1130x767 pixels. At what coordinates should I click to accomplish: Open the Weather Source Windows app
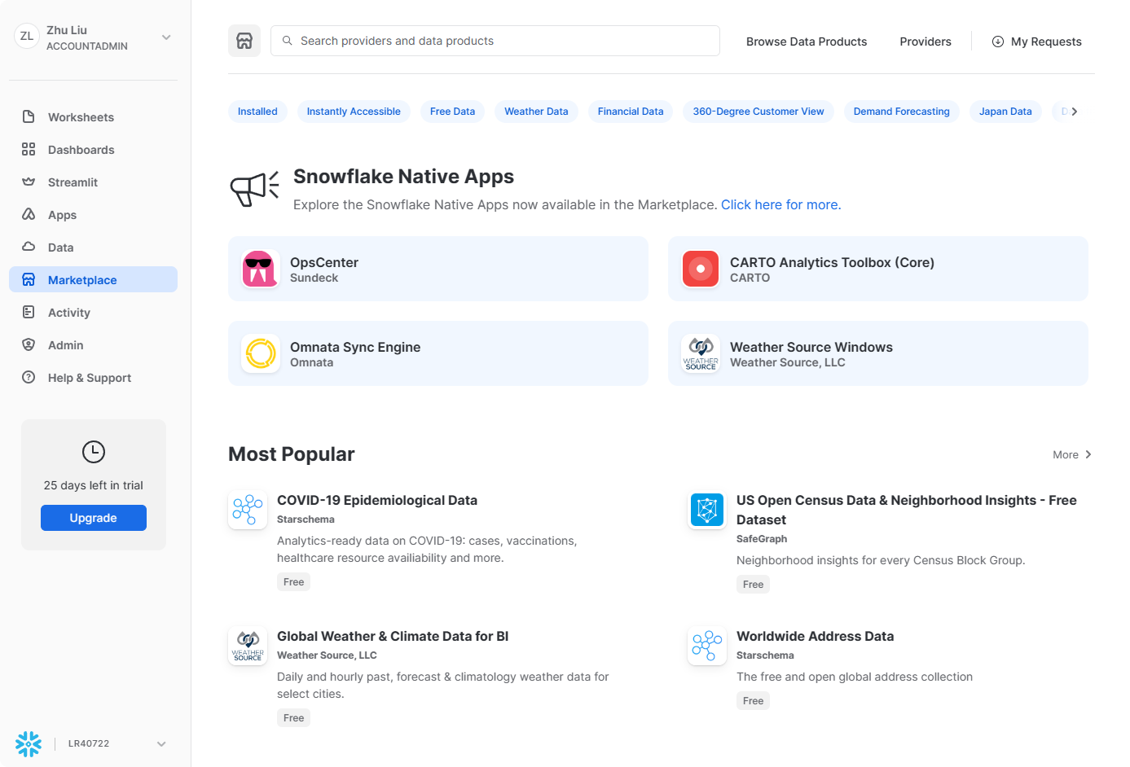(x=877, y=353)
